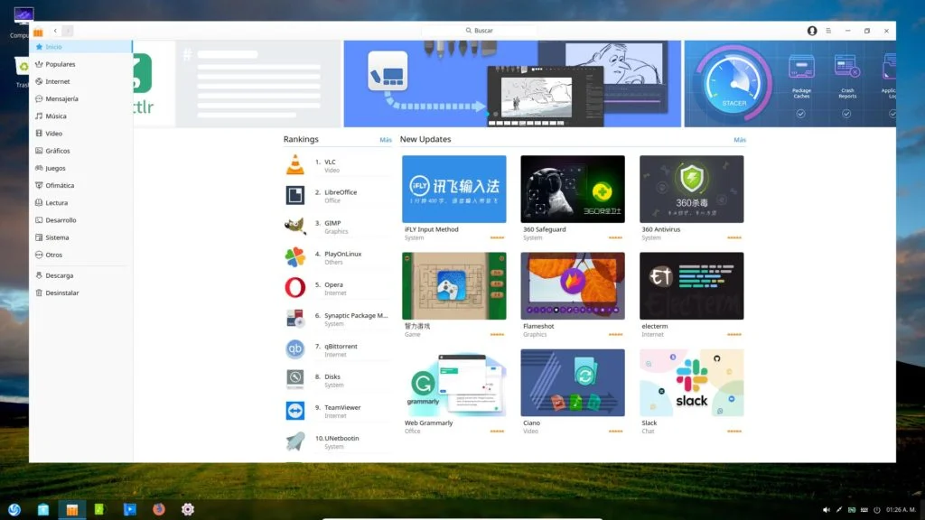Viewport: 925px width, 520px height.
Task: Go to Mensajería category
Action: click(80, 98)
